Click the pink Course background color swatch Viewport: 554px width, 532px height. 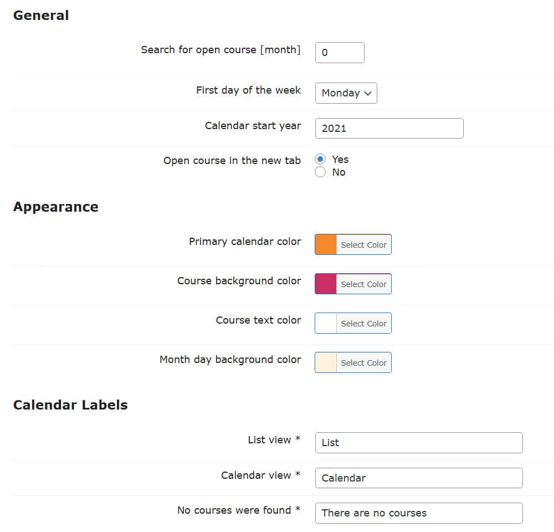pos(326,284)
